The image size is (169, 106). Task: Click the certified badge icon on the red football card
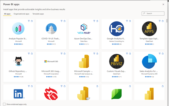[61, 86]
